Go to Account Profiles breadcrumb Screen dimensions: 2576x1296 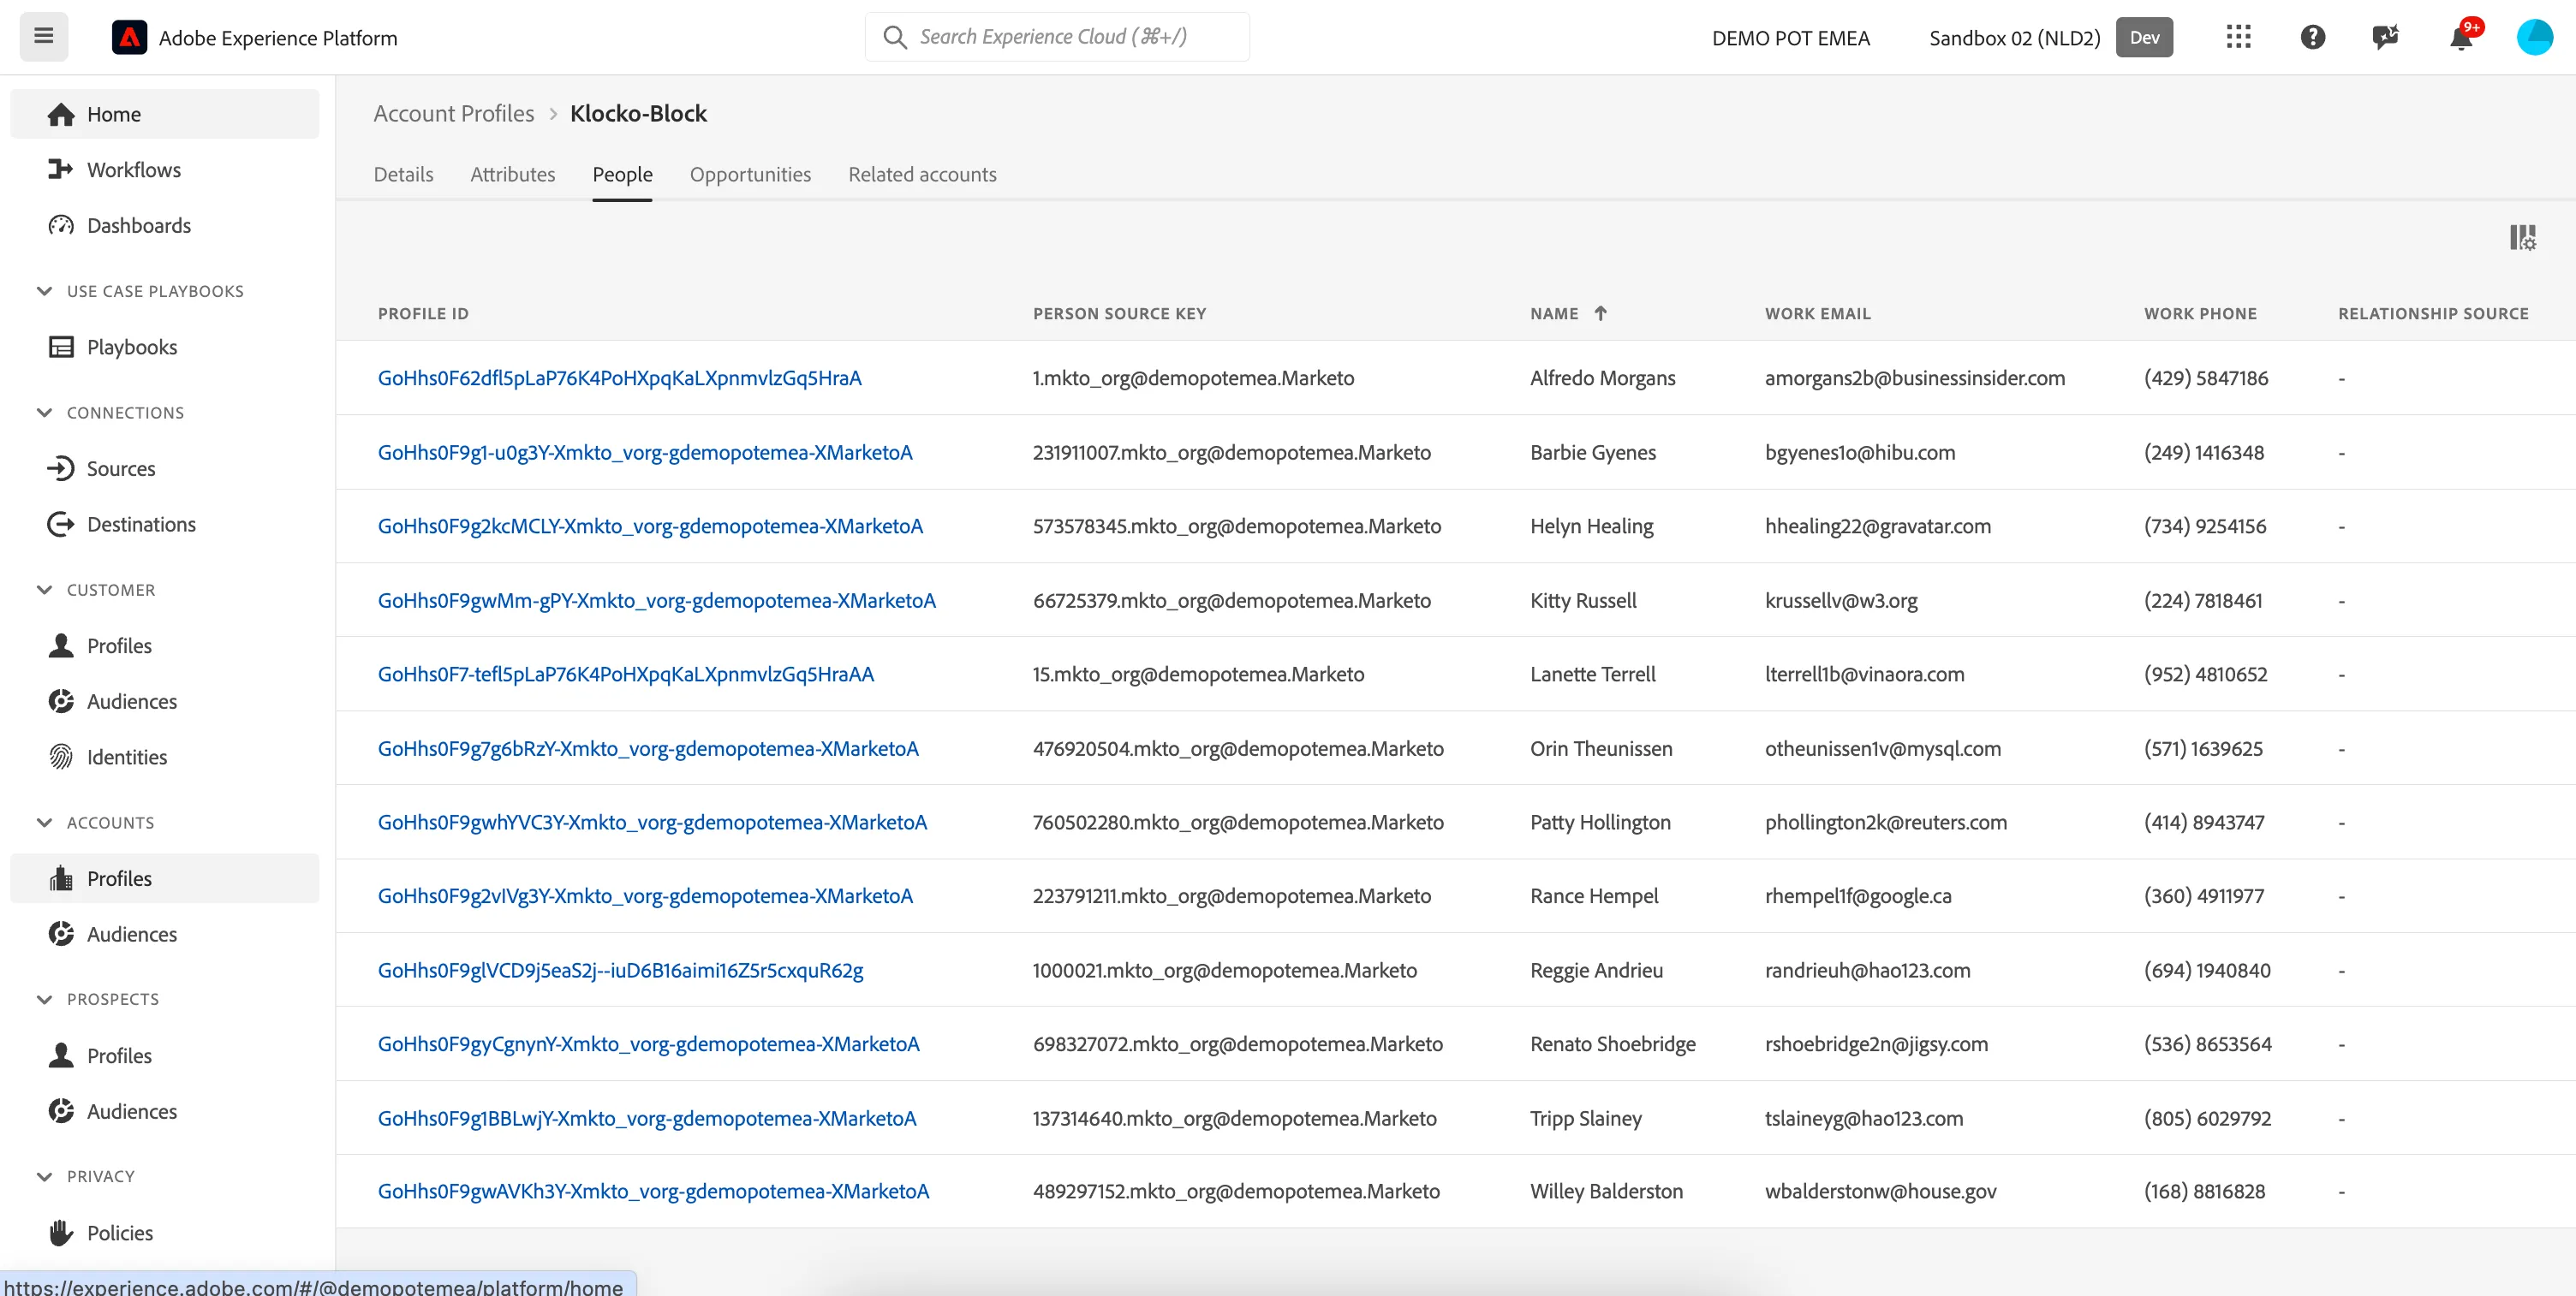coord(454,114)
